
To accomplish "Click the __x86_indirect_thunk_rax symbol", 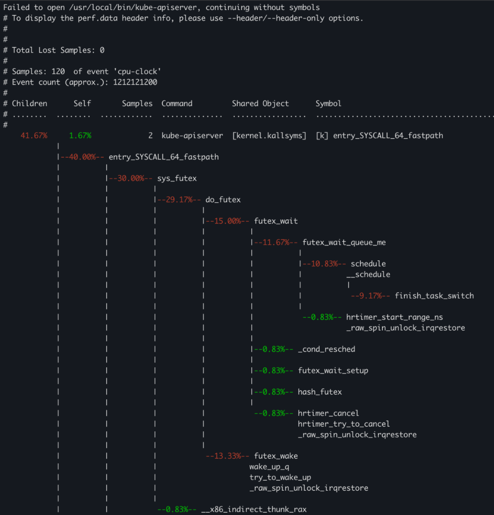I will pyautogui.click(x=254, y=510).
